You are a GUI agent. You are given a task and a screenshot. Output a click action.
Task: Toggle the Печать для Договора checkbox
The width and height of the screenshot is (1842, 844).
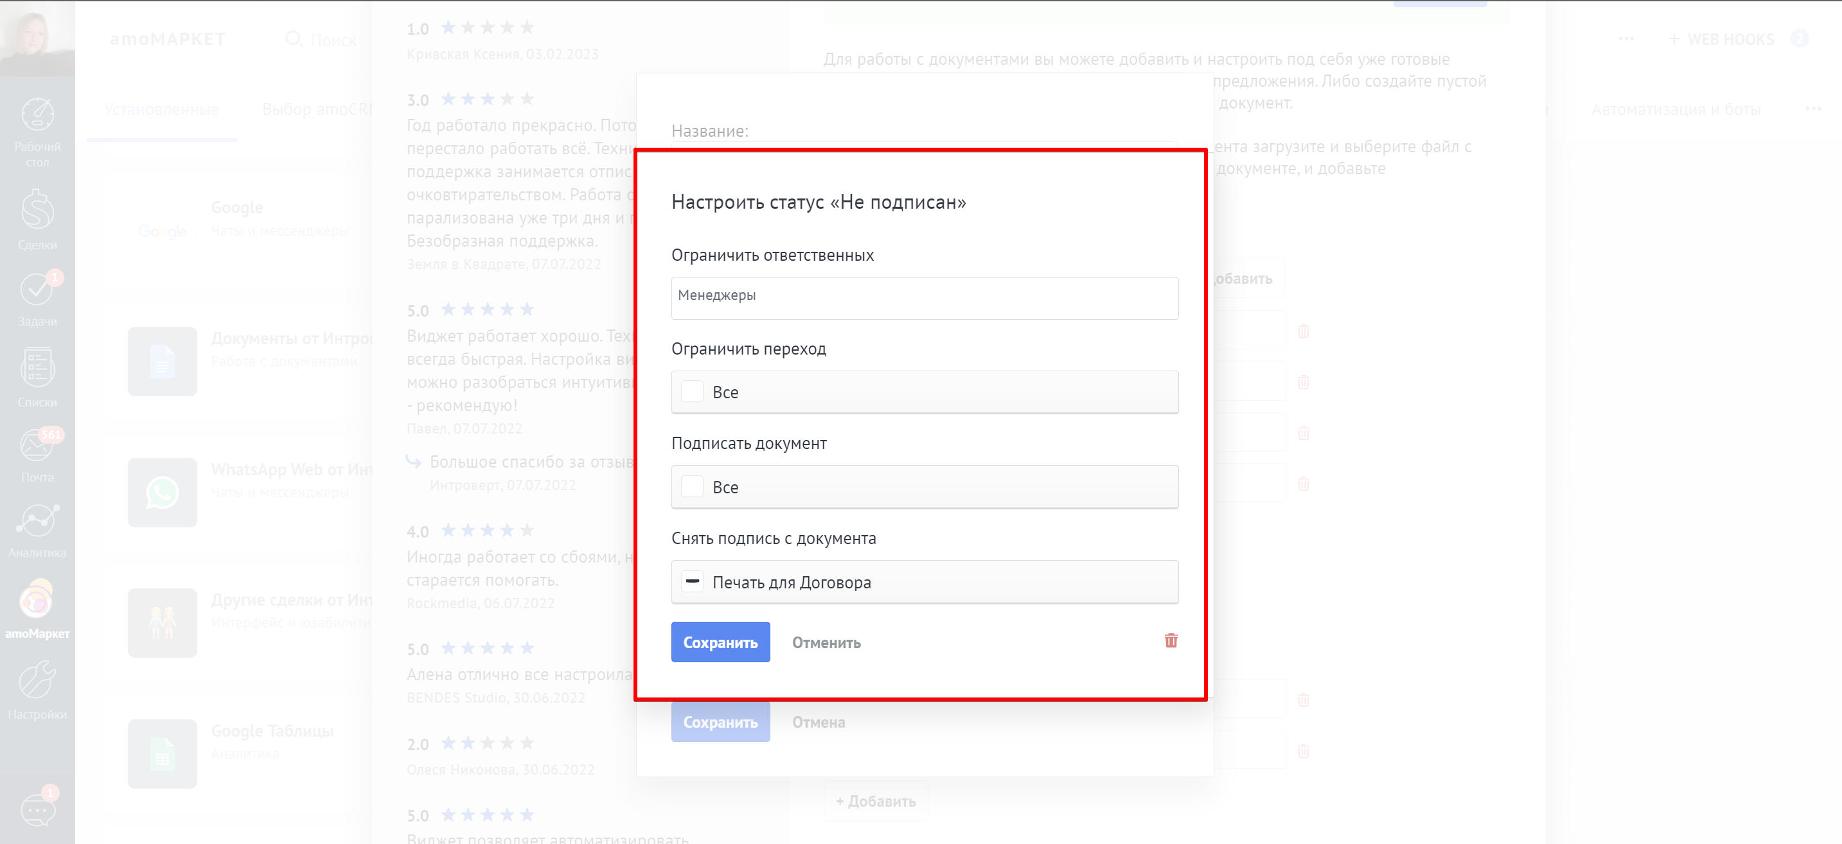tap(692, 582)
